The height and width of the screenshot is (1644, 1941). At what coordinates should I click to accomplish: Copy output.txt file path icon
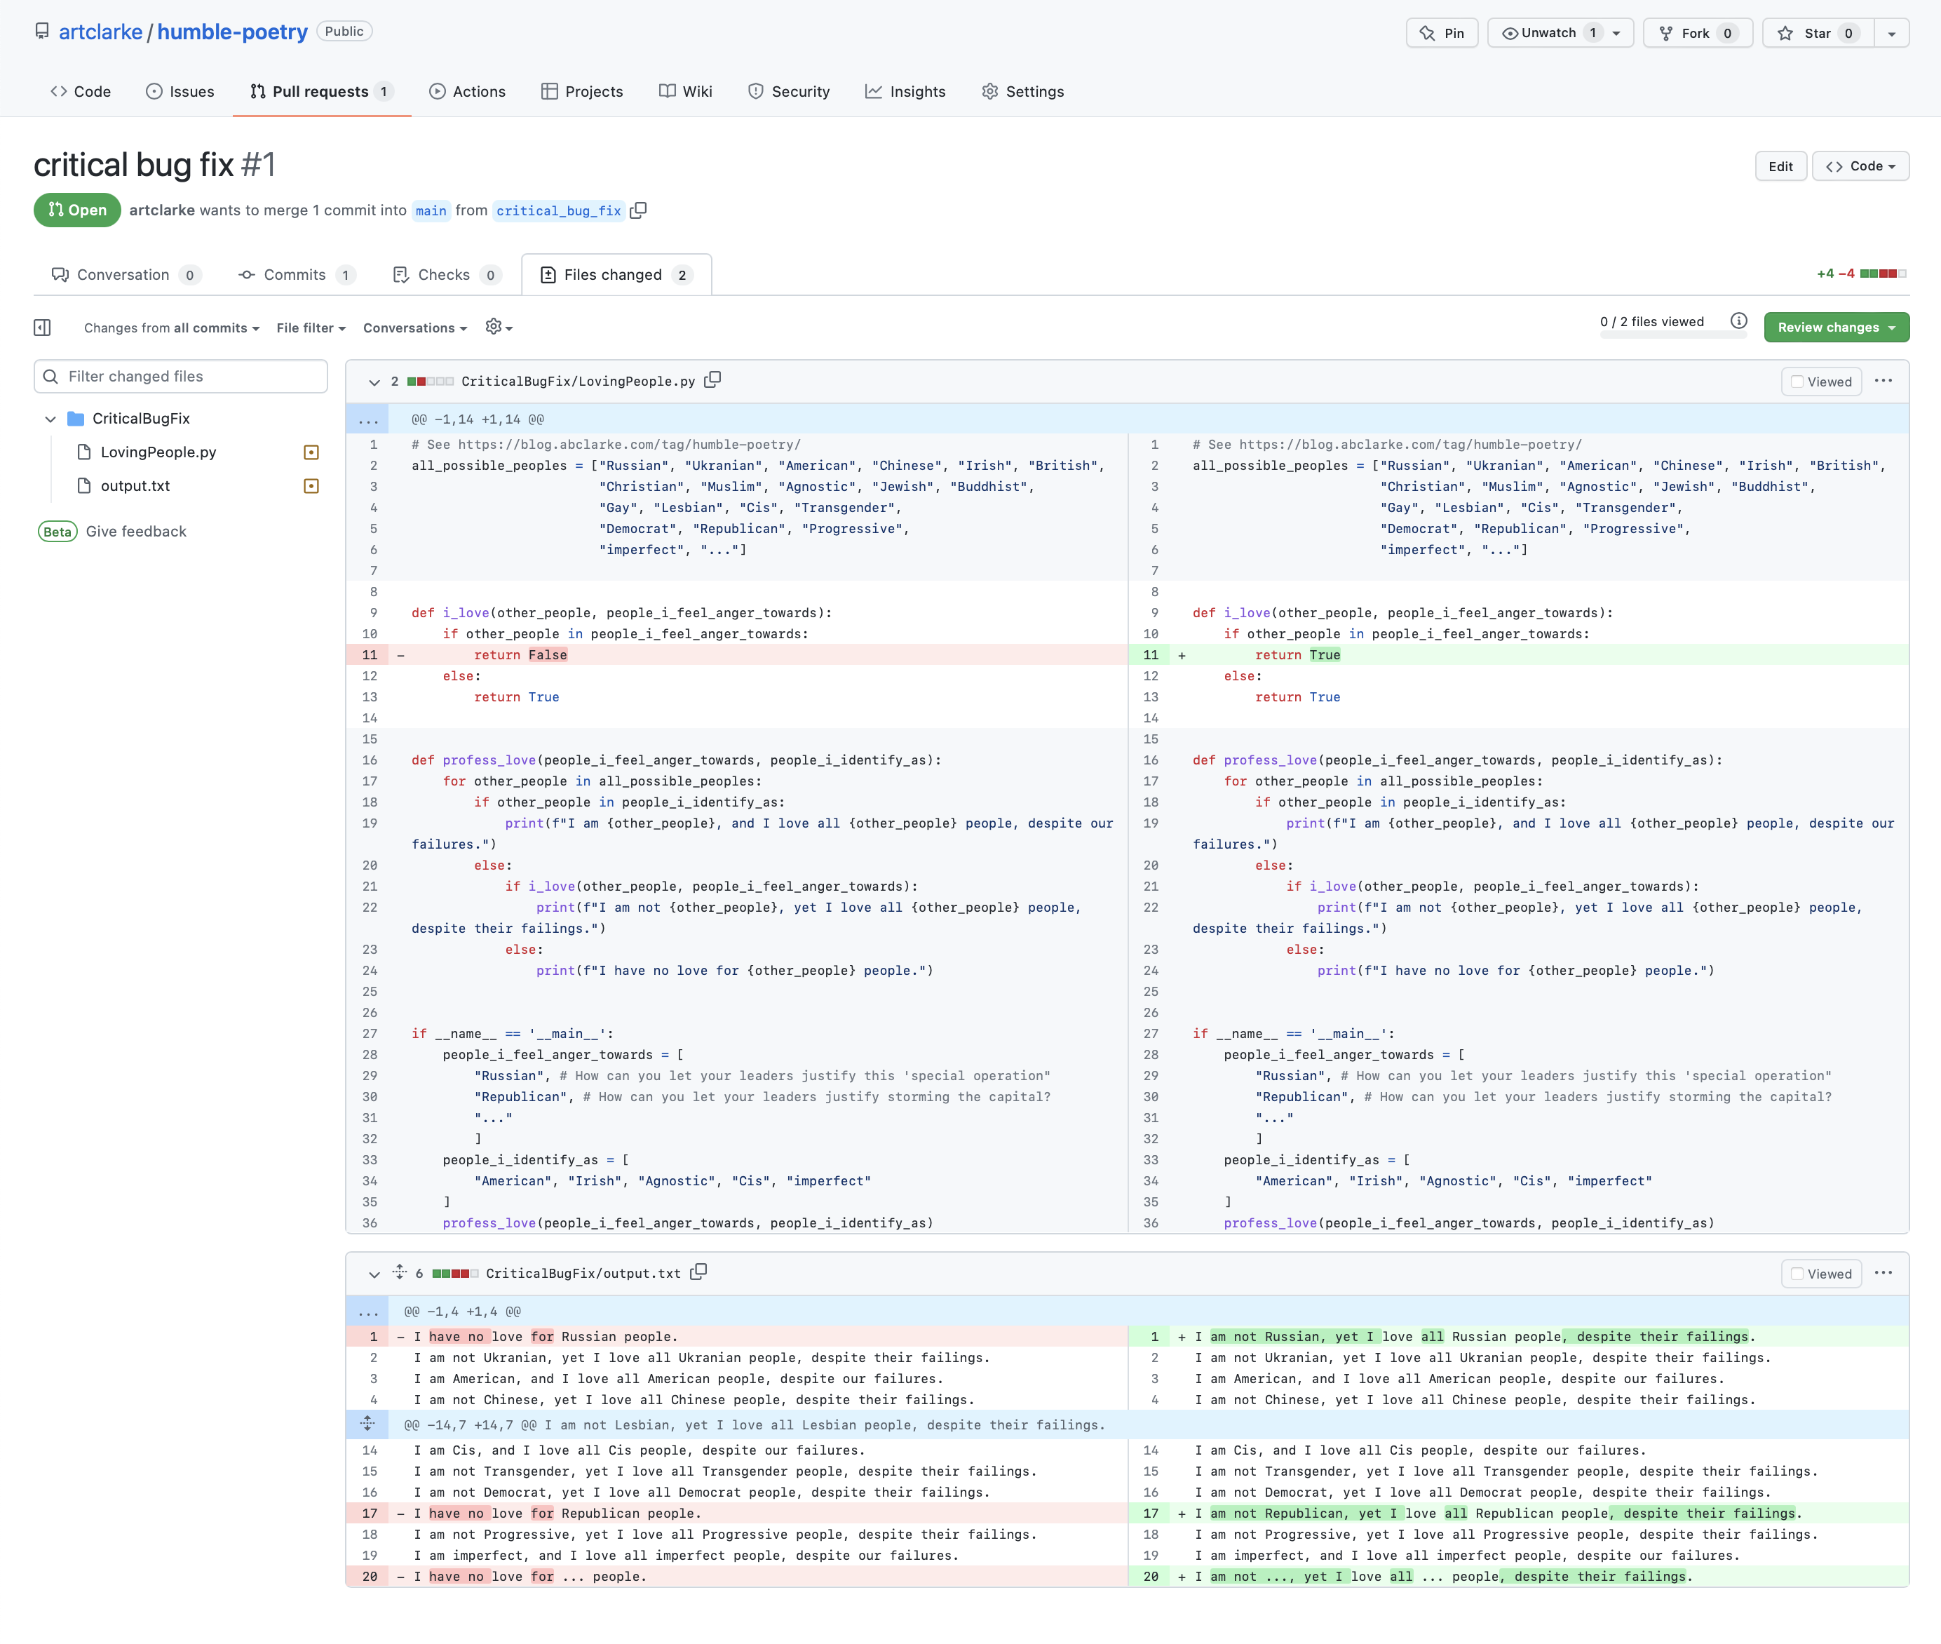coord(699,1272)
